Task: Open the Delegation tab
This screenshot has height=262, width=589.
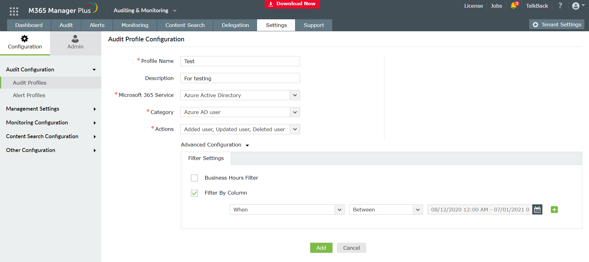Action: click(x=235, y=25)
